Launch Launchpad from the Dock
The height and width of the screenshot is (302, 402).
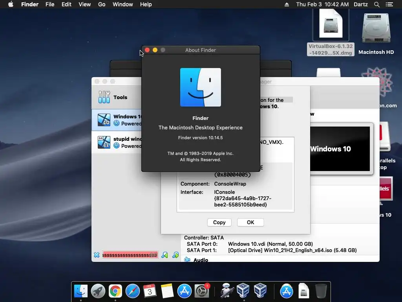click(98, 291)
